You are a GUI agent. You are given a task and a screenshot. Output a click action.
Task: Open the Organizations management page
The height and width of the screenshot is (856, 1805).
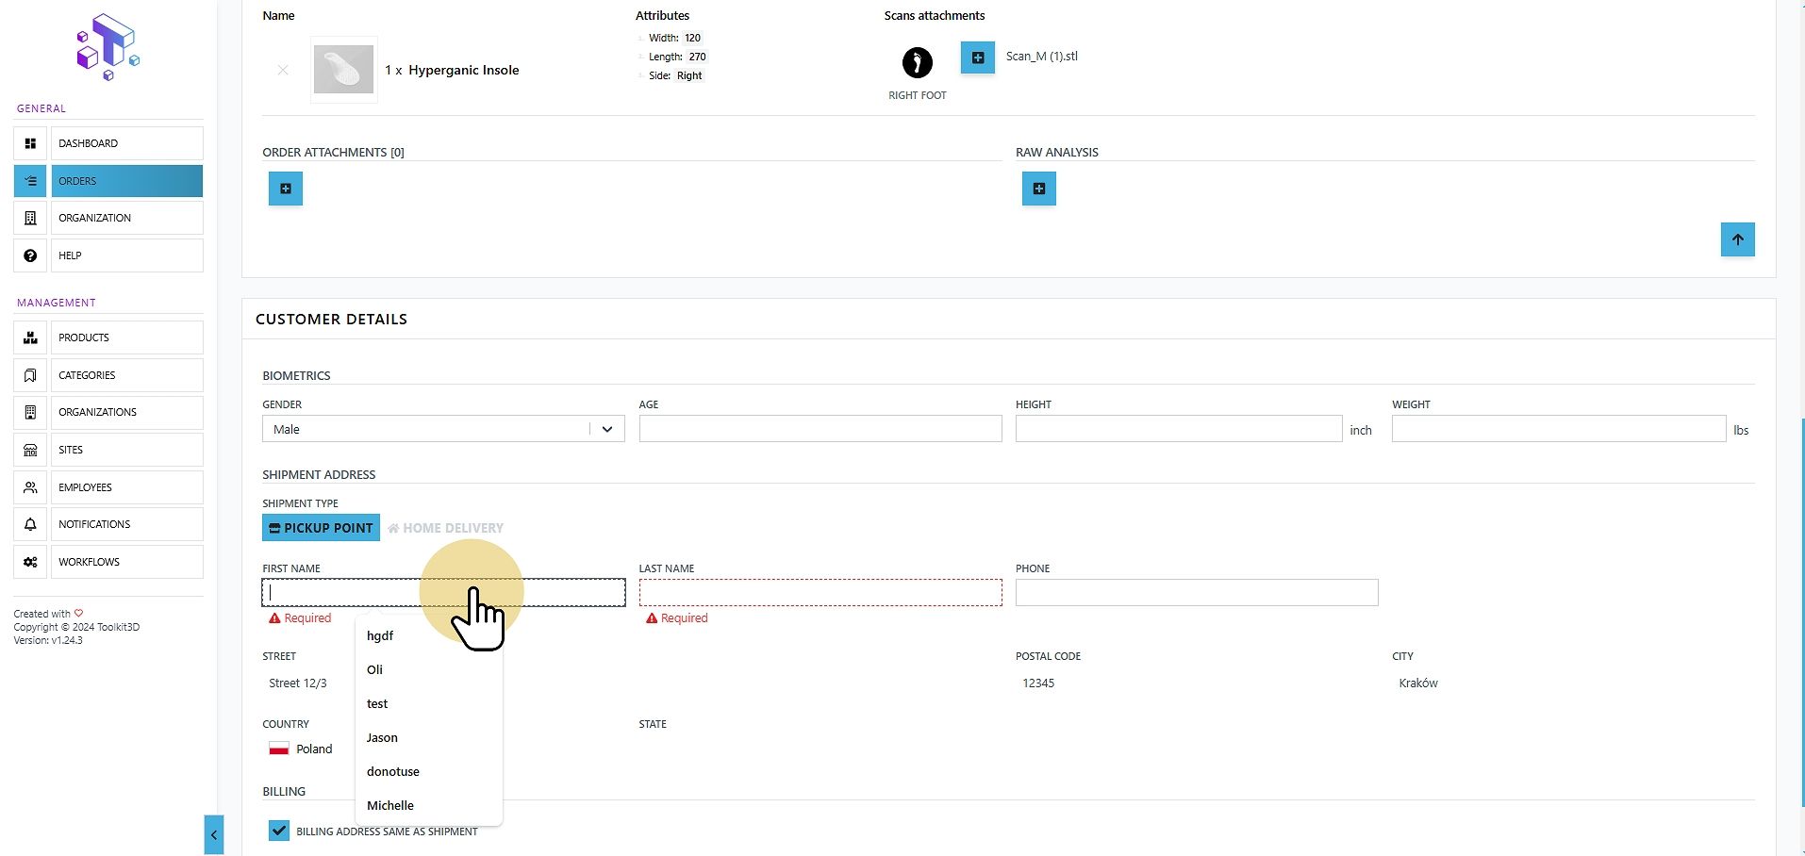click(x=126, y=412)
